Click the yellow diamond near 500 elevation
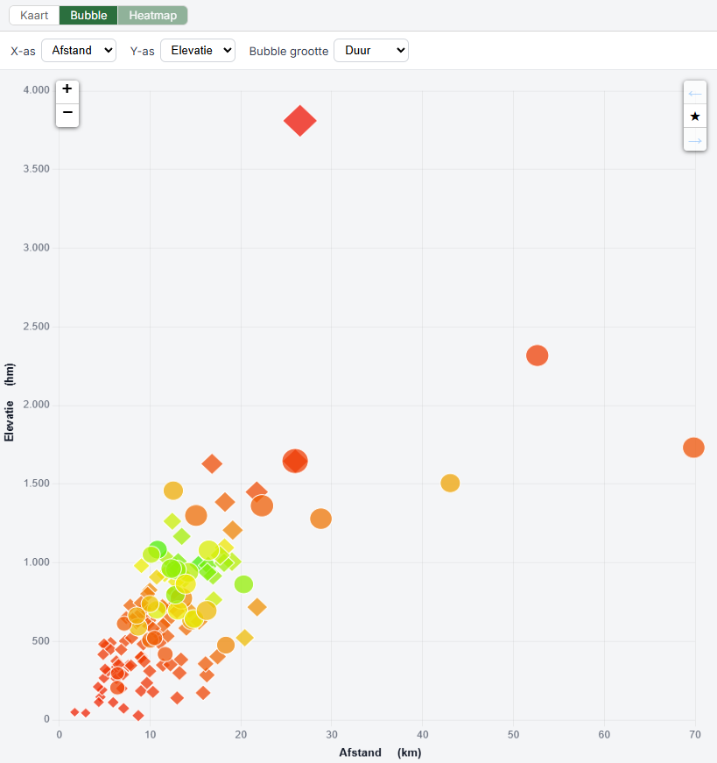 point(244,638)
